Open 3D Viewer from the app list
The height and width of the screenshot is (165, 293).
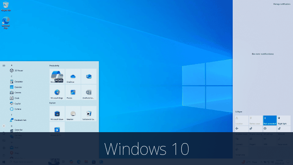coord(17,71)
